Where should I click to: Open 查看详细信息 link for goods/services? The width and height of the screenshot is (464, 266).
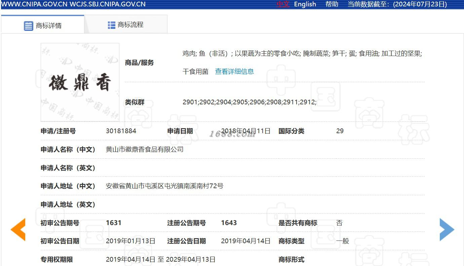click(x=234, y=71)
